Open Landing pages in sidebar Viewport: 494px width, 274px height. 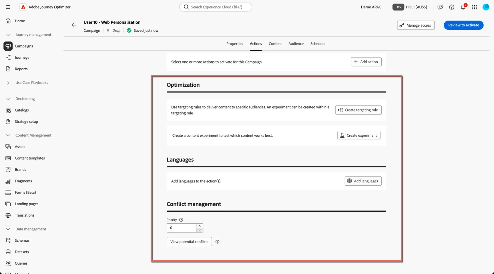tap(27, 204)
